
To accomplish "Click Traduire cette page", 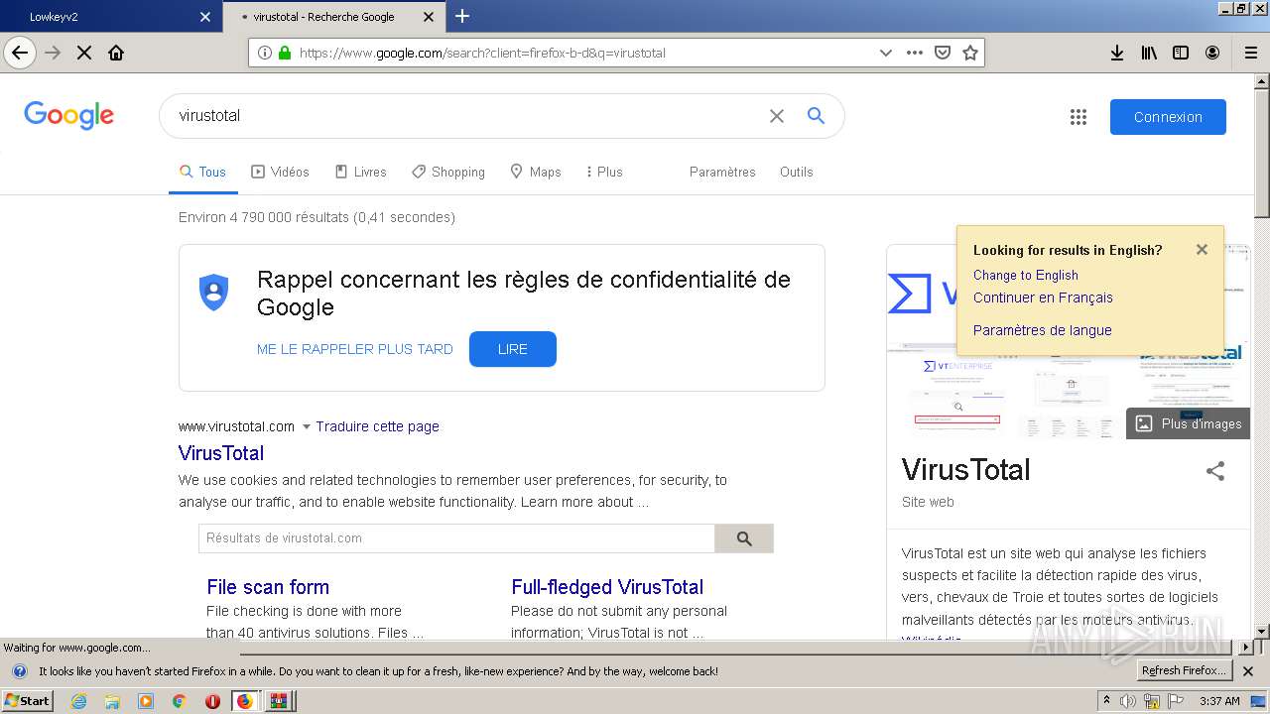I will click(378, 426).
